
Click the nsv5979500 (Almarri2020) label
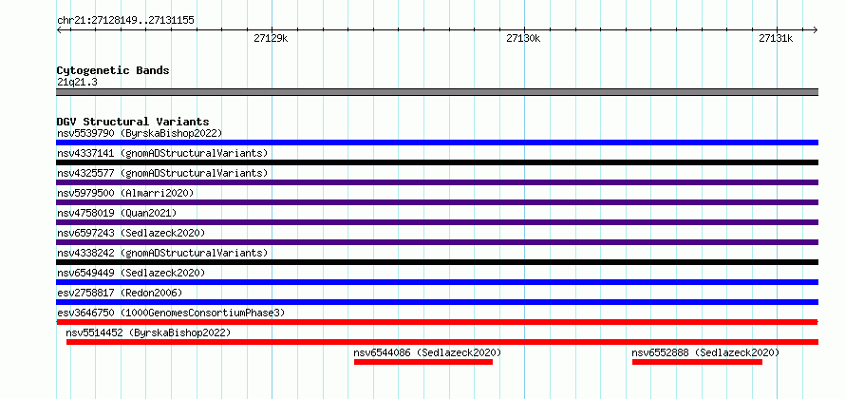click(125, 193)
